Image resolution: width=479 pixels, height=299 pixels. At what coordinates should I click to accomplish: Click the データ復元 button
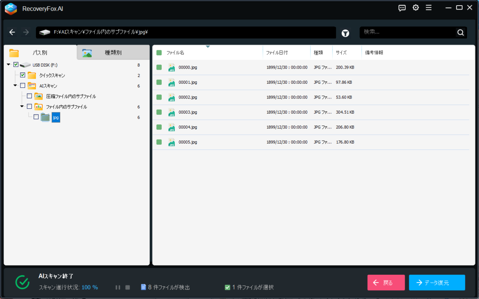(x=437, y=283)
